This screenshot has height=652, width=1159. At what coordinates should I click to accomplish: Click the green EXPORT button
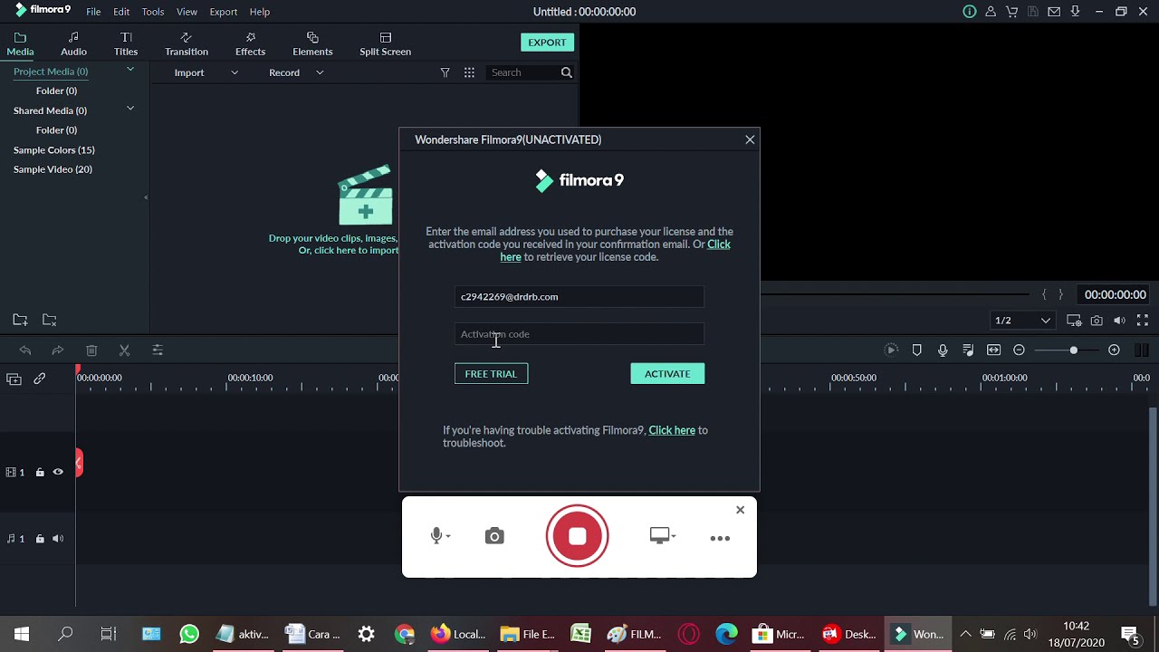(547, 43)
